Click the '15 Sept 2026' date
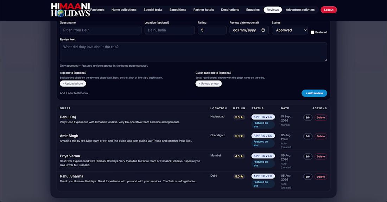This screenshot has width=387, height=202. click(286, 118)
